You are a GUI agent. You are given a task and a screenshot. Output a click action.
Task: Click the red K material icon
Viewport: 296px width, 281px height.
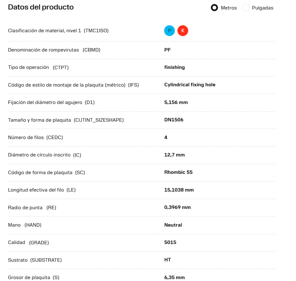[x=182, y=31]
